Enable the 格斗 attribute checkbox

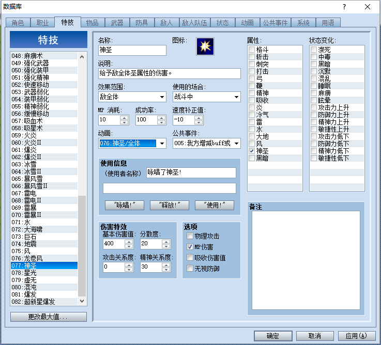[x=251, y=50]
